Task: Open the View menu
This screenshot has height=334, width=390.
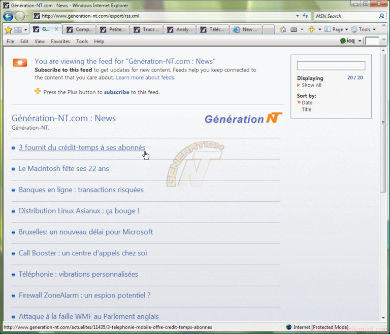Action: (40, 42)
